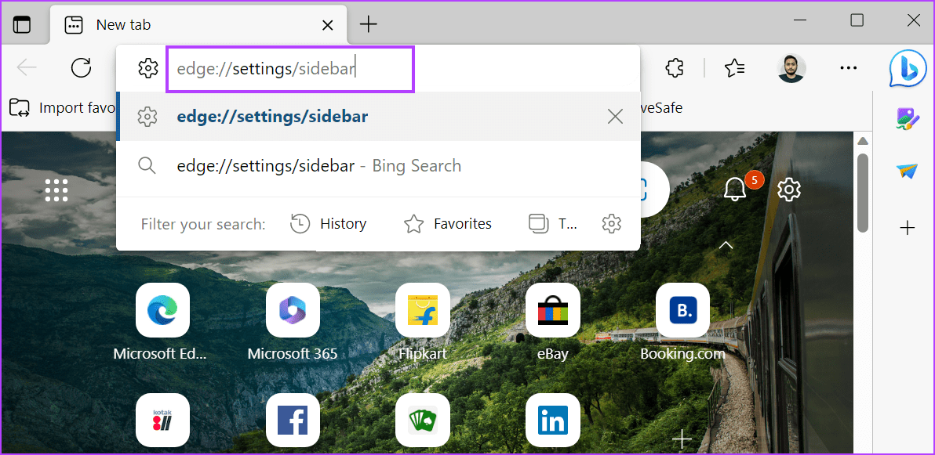The image size is (935, 455).
Task: Filter your search by History
Action: click(x=329, y=223)
